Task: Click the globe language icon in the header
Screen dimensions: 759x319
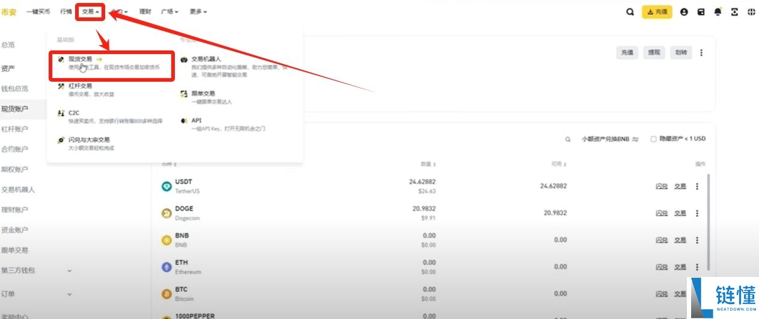Action: point(751,11)
